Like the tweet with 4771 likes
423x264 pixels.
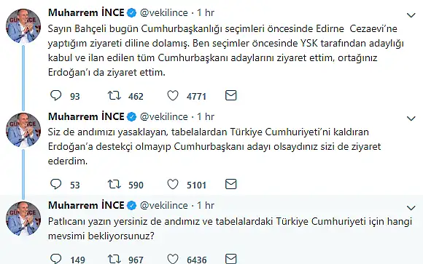[173, 95]
